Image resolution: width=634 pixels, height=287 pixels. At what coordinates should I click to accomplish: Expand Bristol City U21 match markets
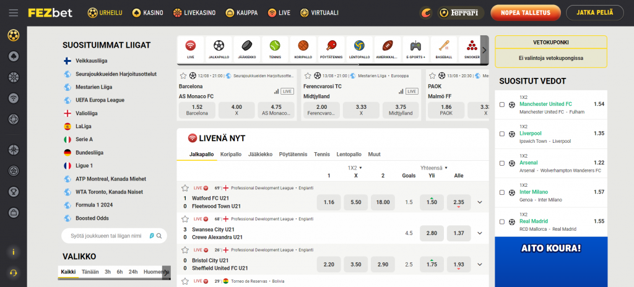tap(480, 264)
